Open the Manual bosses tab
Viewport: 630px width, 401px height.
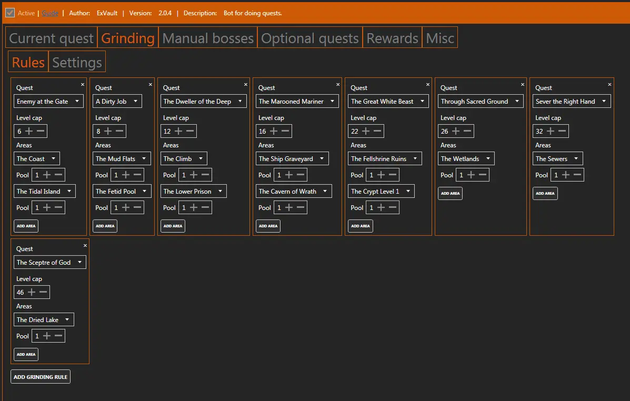coord(208,38)
